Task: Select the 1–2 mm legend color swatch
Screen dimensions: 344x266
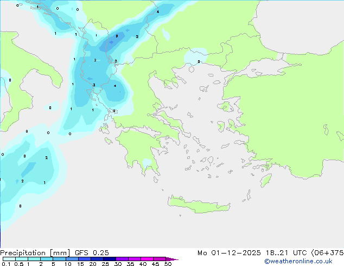Action: pyautogui.click(x=34, y=259)
